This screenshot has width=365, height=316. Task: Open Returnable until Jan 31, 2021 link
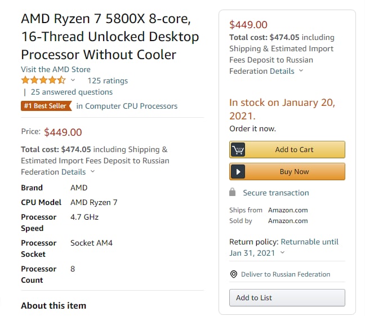pyautogui.click(x=284, y=247)
